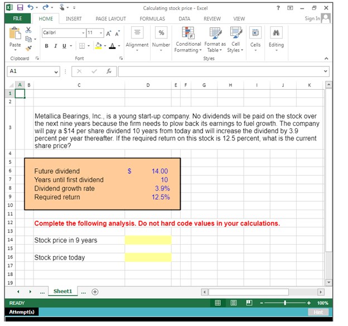Collapse the ribbon with the caret arrow
The height and width of the screenshot is (326, 348).
(326, 59)
